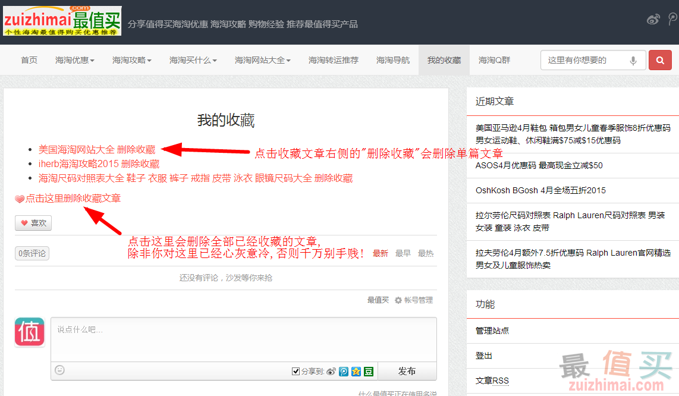Open recent article OshKosh BGosh 4月全场五折2015
This screenshot has height=396, width=679.
click(x=540, y=191)
